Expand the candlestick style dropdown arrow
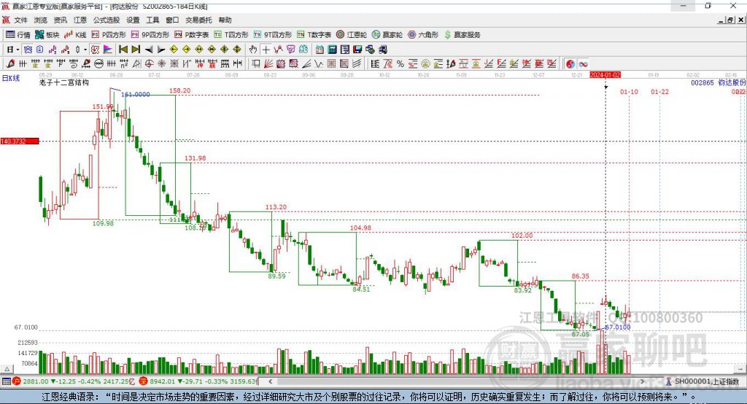Screen dimensions: 747x404 pos(85,50)
